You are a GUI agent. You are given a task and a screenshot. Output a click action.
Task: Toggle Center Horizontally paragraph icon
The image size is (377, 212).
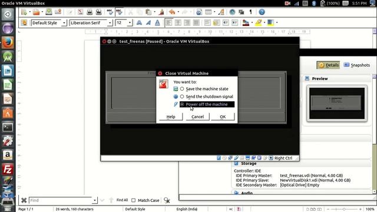pyautogui.click(x=178, y=23)
